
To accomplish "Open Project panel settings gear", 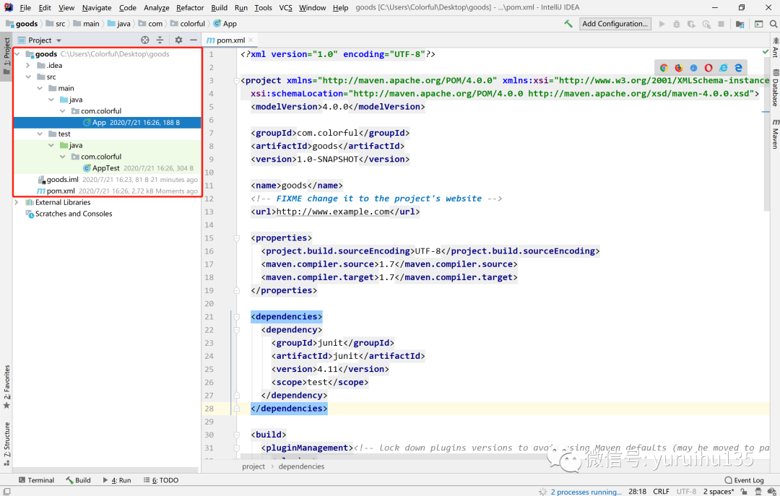I will pos(178,40).
